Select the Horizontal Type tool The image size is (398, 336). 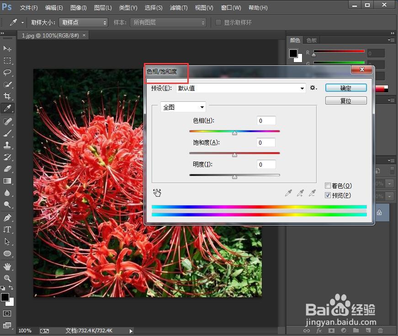7,230
